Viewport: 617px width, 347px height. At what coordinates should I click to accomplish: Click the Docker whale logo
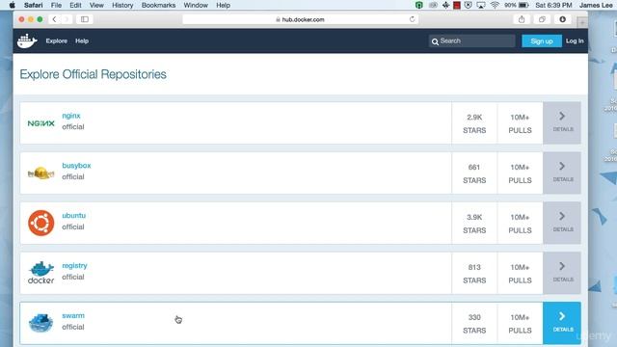pyautogui.click(x=27, y=40)
